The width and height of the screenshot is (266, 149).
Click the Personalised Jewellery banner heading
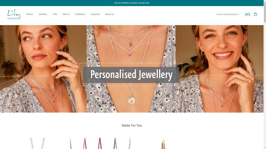131,74
